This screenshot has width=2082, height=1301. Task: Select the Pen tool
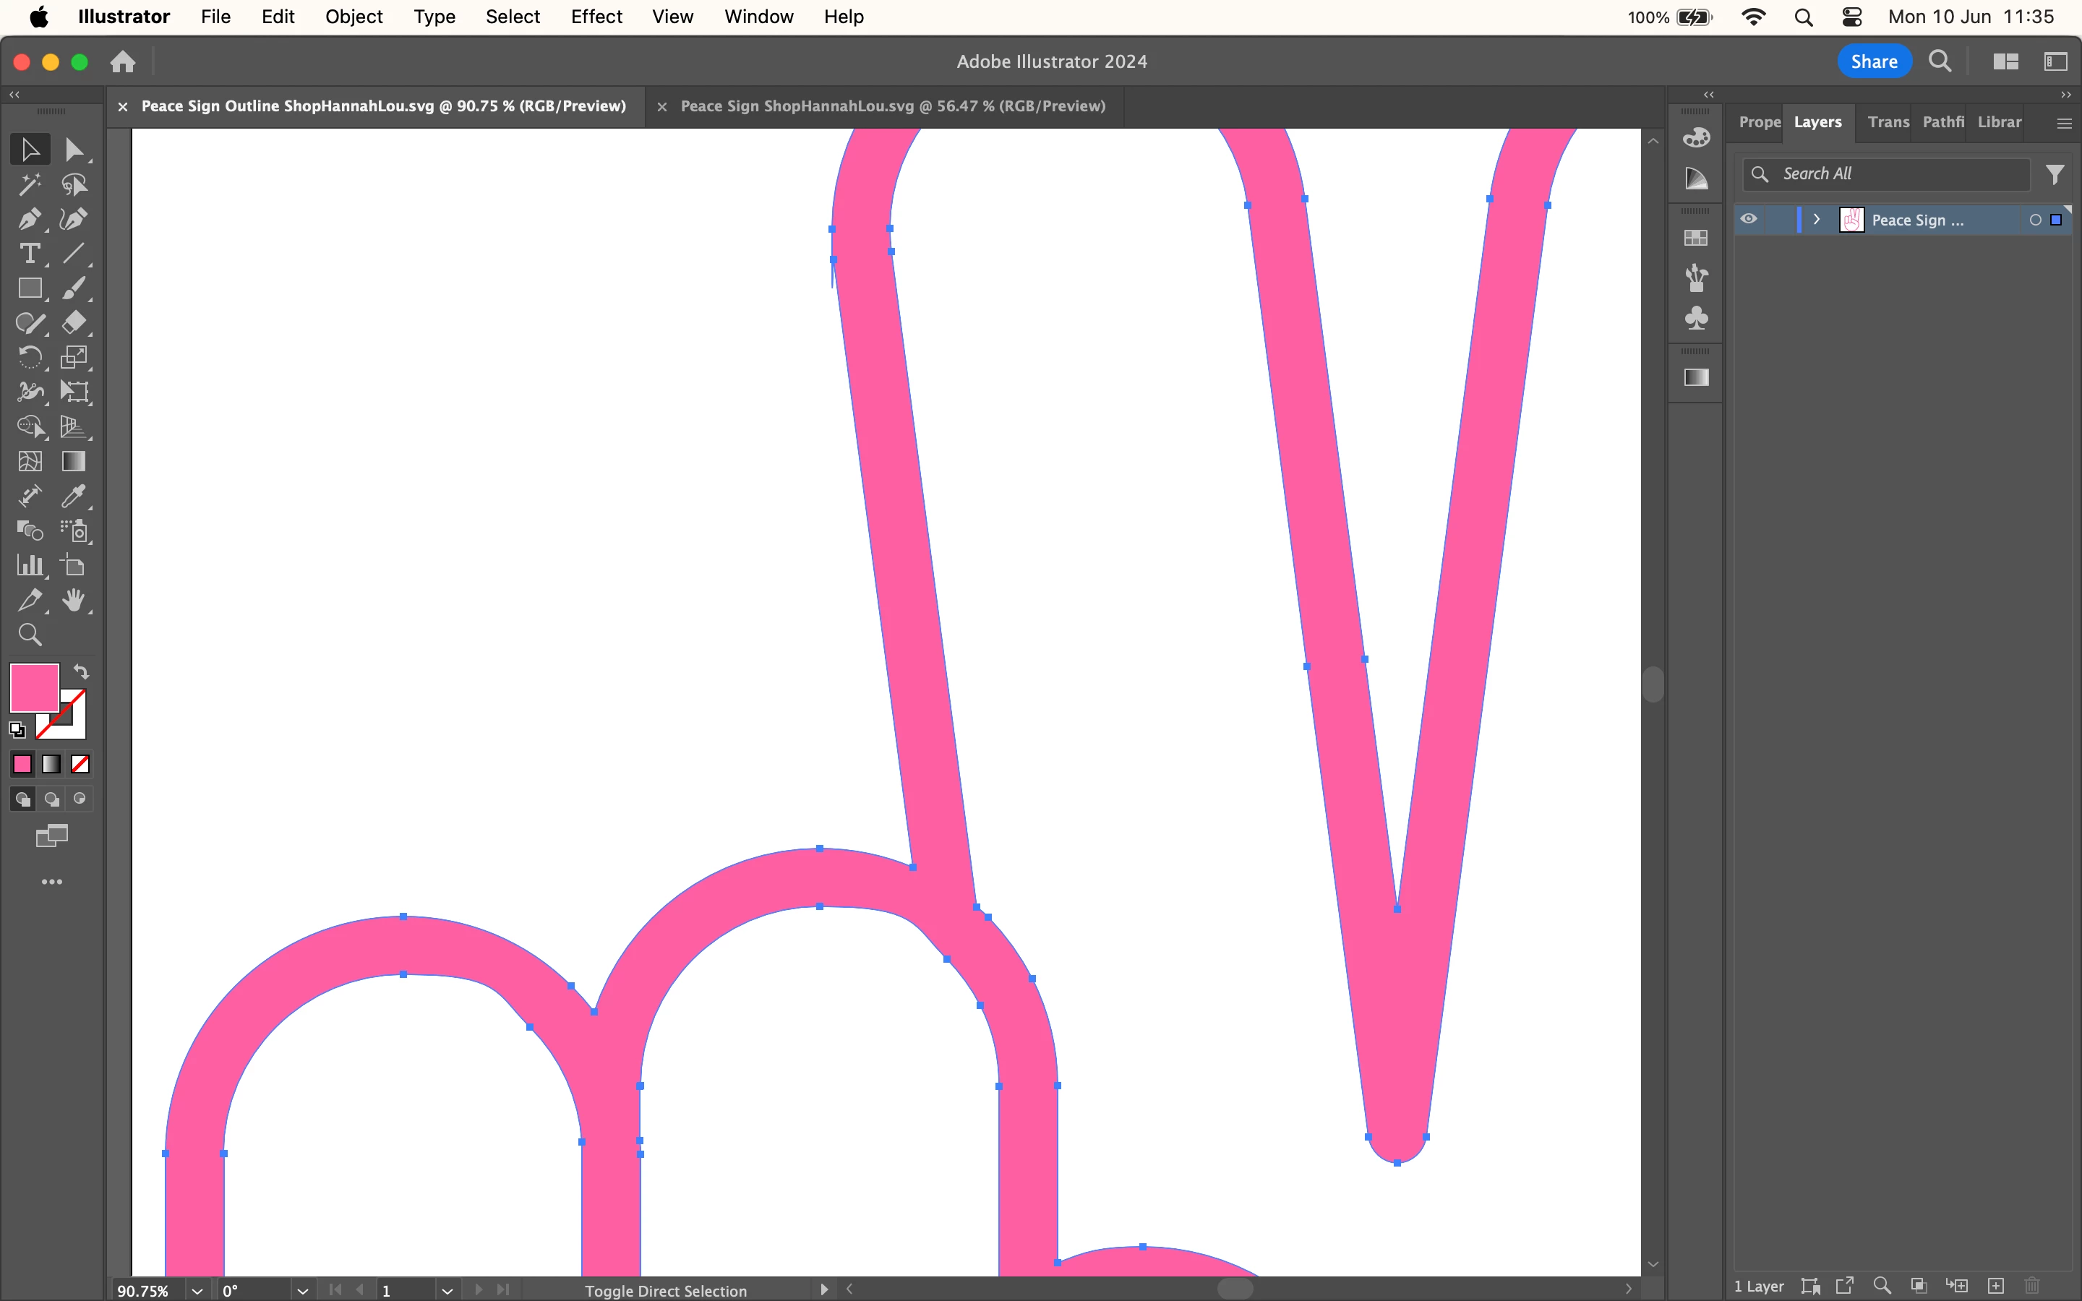click(29, 220)
